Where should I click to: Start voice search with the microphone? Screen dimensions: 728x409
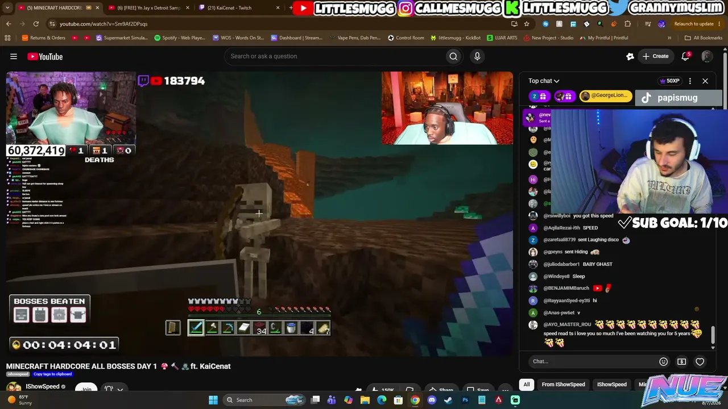pos(477,56)
